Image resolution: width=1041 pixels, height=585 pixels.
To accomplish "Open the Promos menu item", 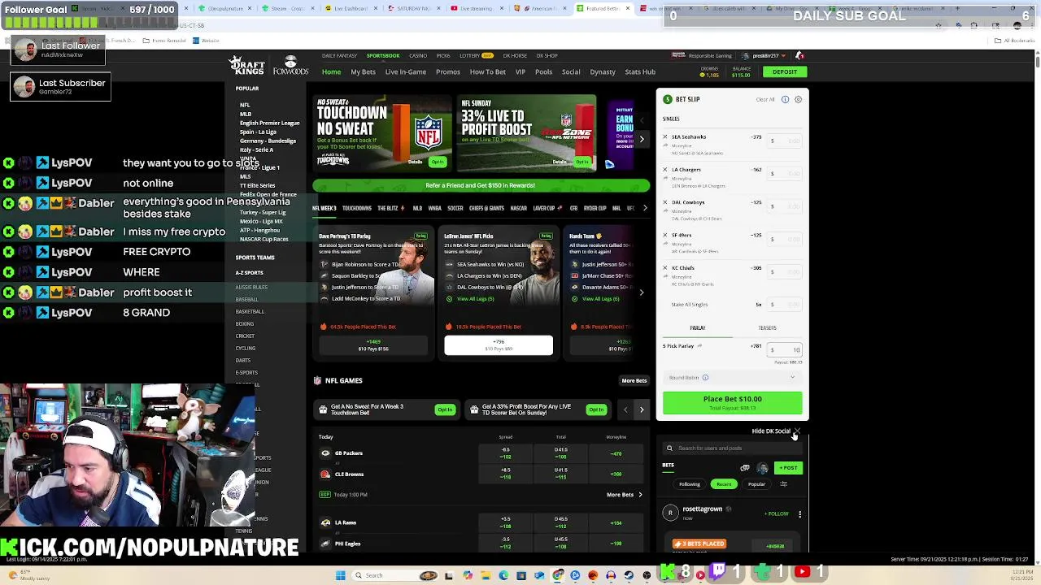I will pyautogui.click(x=448, y=71).
